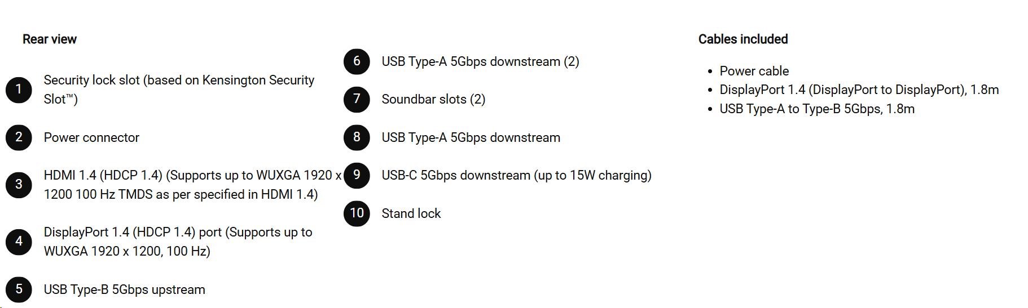Click the USB-C 5Gbps downstream description
Screen dimensions: 1028x308
point(516,175)
